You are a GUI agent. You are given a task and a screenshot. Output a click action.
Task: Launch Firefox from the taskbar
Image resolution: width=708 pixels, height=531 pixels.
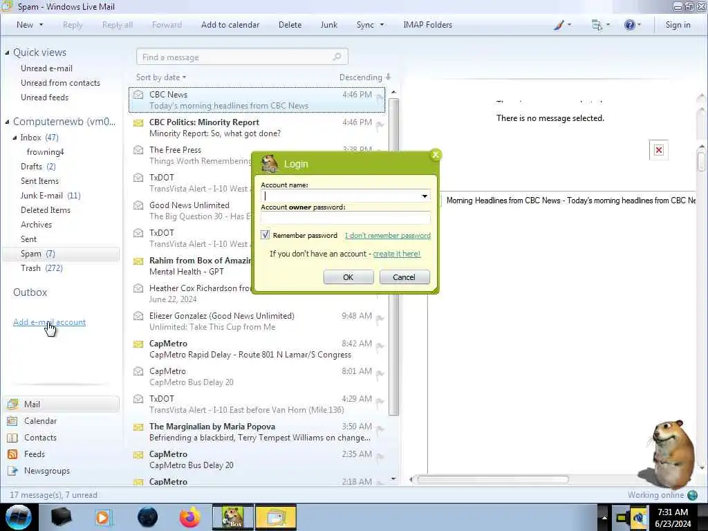[x=189, y=517]
